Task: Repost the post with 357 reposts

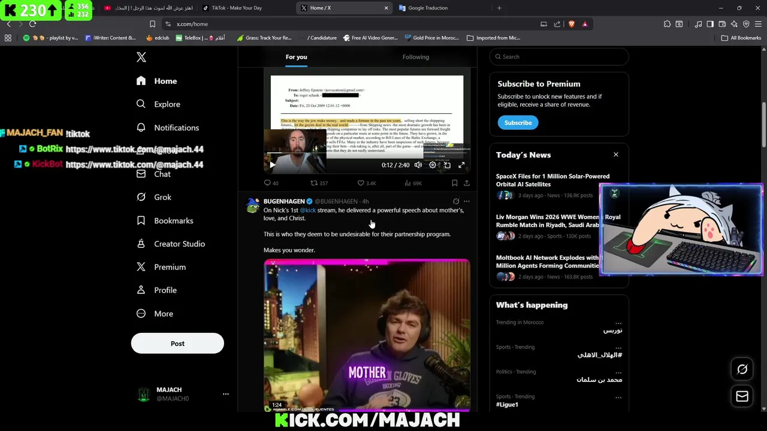Action: click(x=319, y=183)
